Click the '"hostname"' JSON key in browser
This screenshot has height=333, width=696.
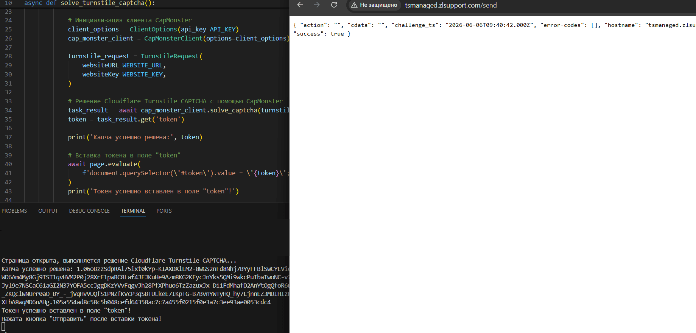[623, 25]
